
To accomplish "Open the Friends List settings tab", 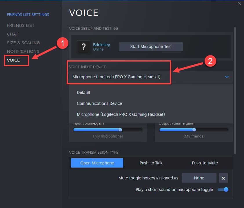I will [21, 25].
